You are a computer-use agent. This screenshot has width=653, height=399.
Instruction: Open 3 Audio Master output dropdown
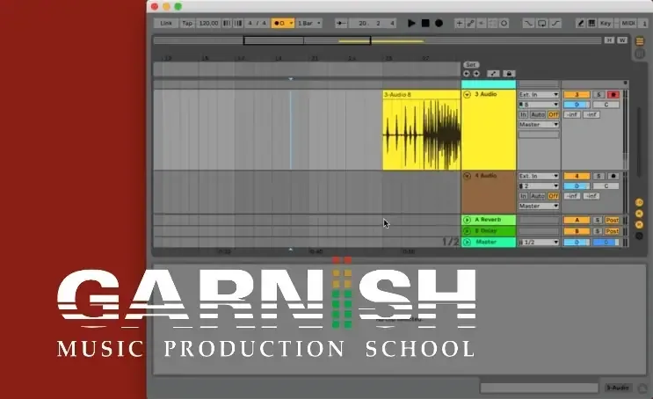(x=539, y=125)
